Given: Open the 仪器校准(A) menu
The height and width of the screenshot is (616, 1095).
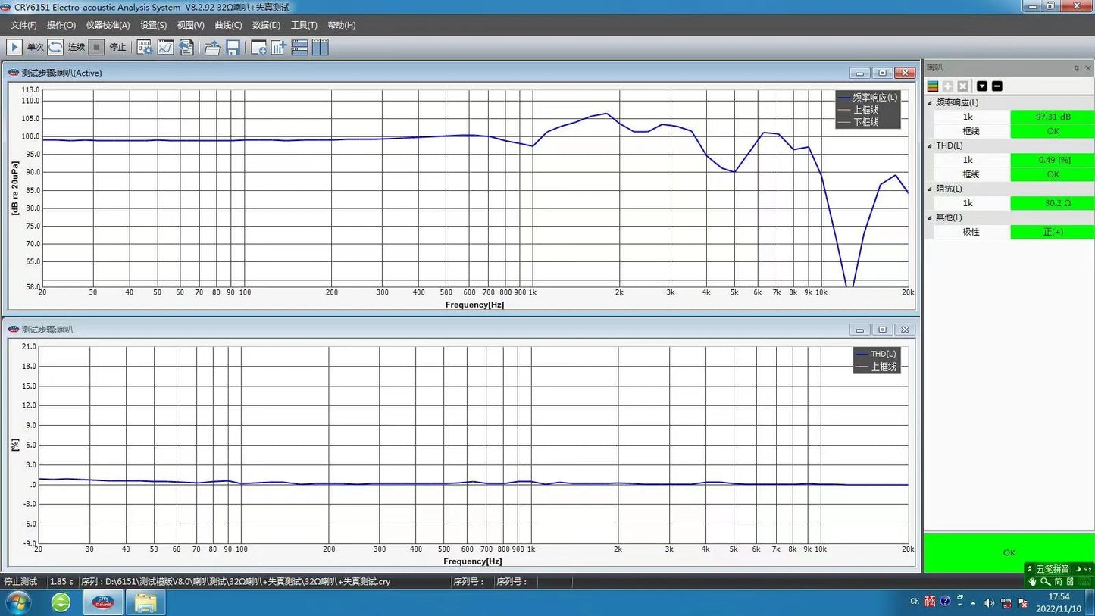Looking at the screenshot, I should tap(108, 25).
